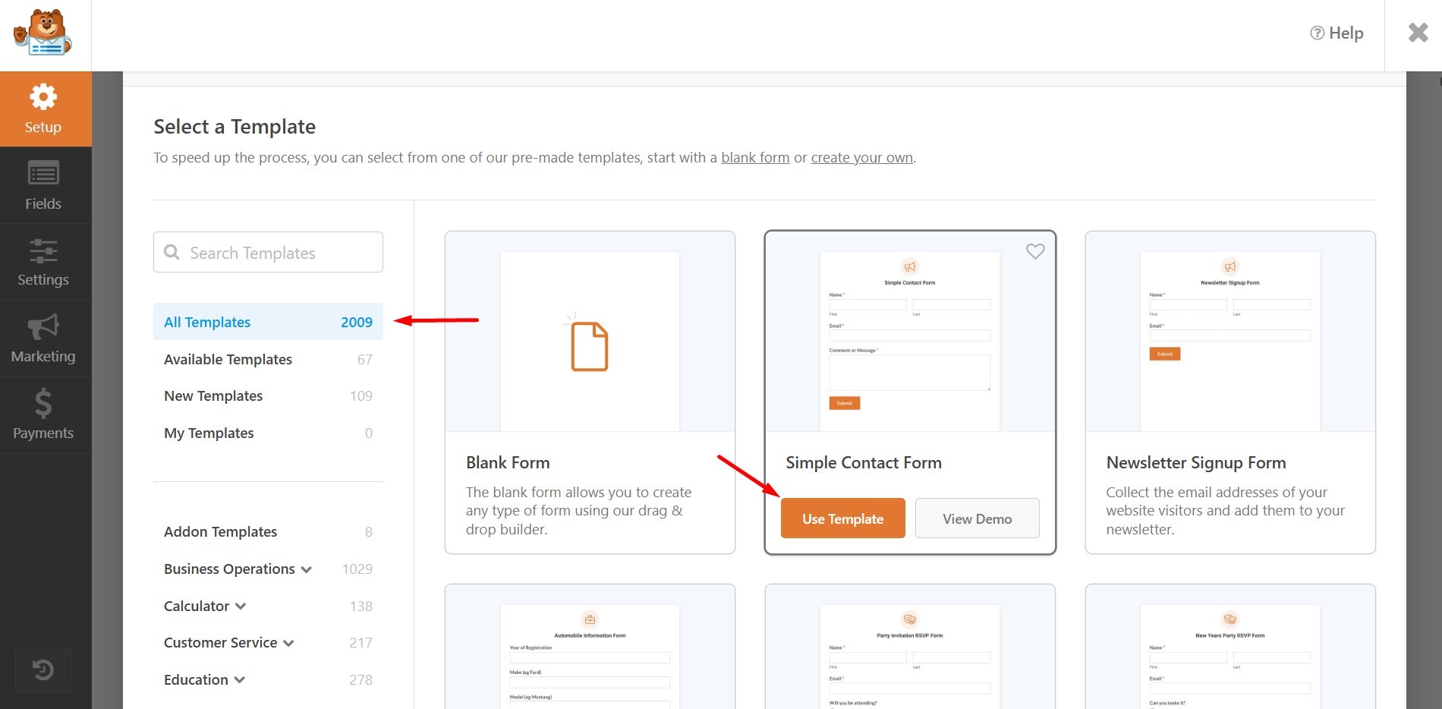Click the orange Use Template button
The image size is (1442, 709).
coord(842,518)
